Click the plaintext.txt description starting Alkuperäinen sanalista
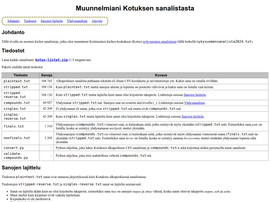The image size is (270, 202). 137,81
